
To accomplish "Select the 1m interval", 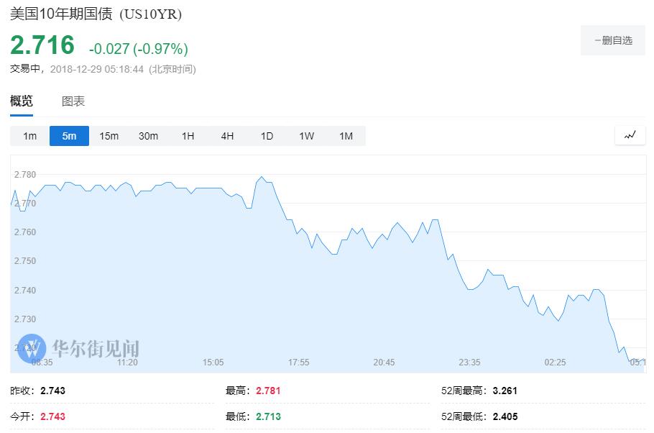I will pyautogui.click(x=29, y=136).
